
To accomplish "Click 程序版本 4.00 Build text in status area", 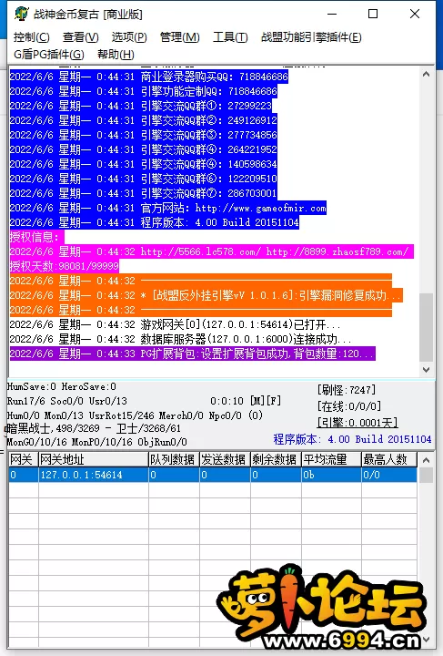I will tap(352, 439).
